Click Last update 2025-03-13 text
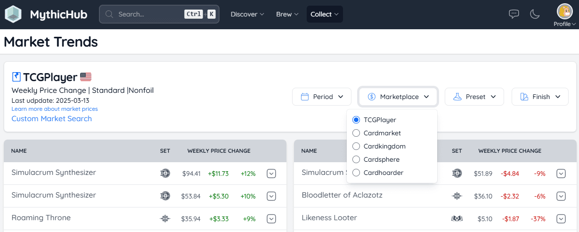This screenshot has height=232, width=579. point(50,100)
